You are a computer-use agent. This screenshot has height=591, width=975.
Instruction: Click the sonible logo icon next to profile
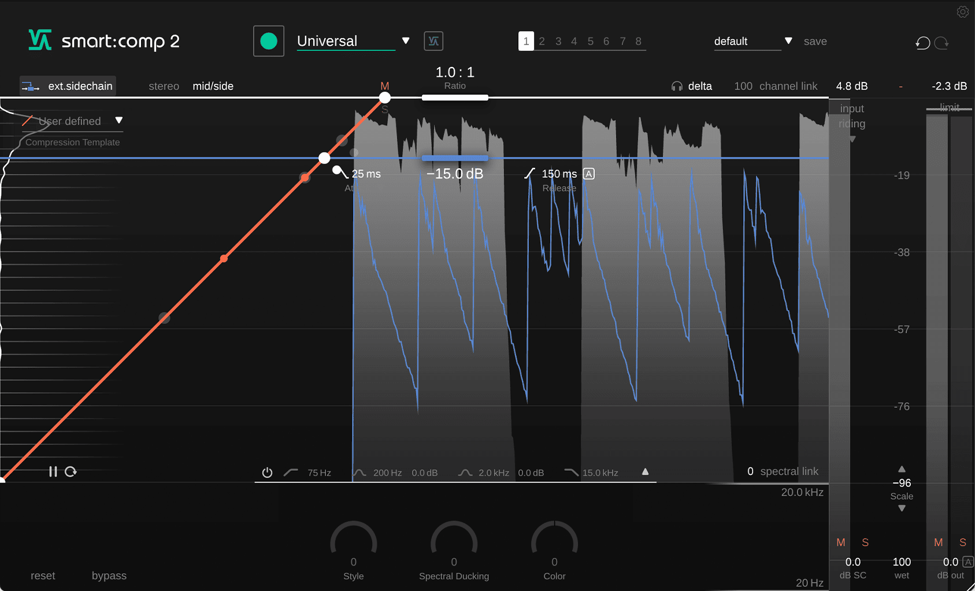pyautogui.click(x=433, y=41)
